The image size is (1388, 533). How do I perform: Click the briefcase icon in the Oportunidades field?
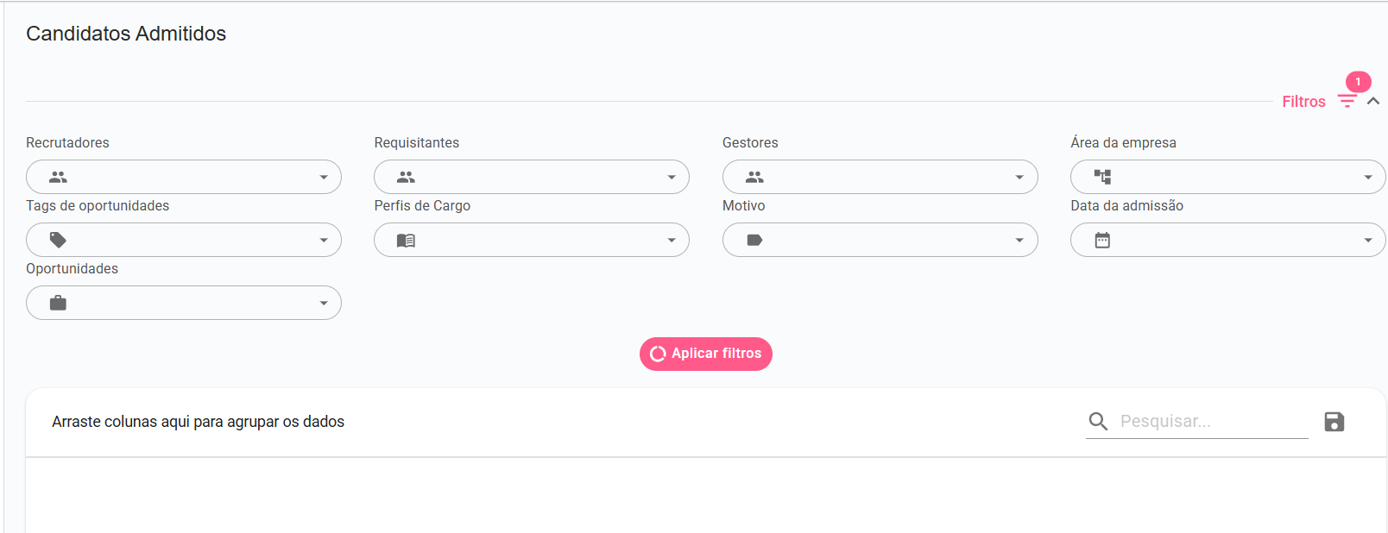(58, 303)
